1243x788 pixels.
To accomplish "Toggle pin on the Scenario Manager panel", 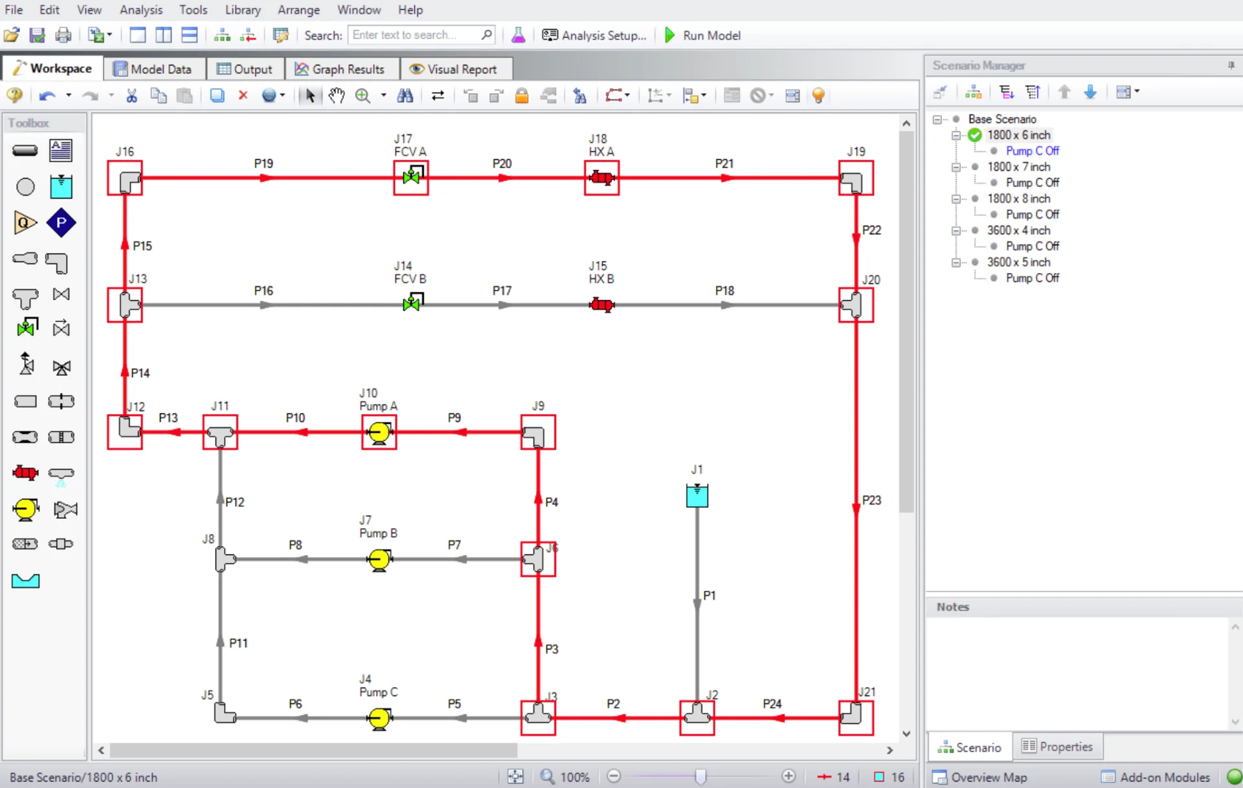I will 1232,65.
